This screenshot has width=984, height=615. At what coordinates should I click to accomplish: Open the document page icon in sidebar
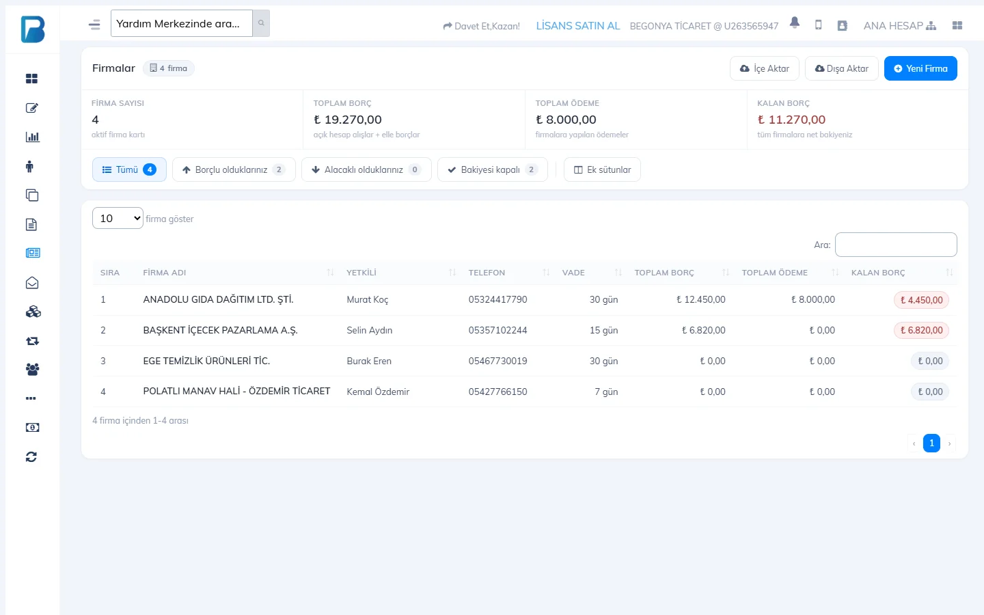(31, 224)
